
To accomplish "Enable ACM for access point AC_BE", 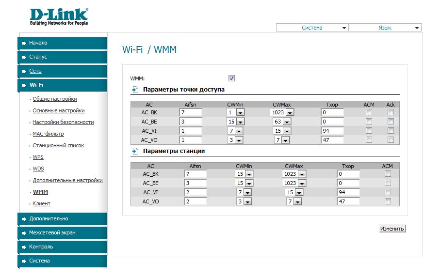I will pyautogui.click(x=369, y=121).
